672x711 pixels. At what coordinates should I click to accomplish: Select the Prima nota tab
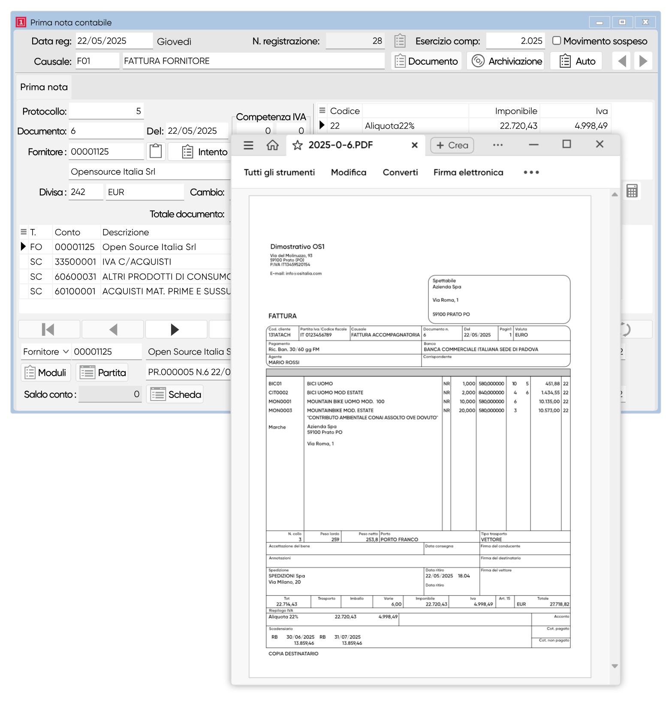[x=44, y=87]
